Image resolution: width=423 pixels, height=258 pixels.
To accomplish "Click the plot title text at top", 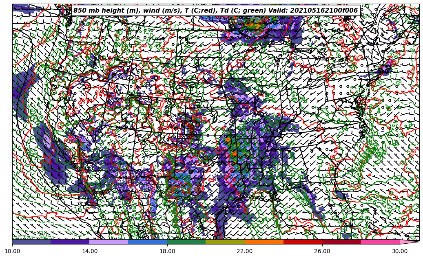I will (215, 11).
